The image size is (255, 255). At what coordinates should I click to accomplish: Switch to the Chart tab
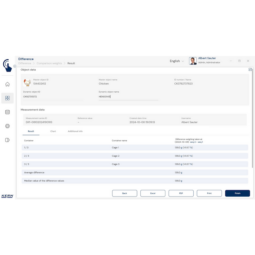pyautogui.click(x=53, y=131)
